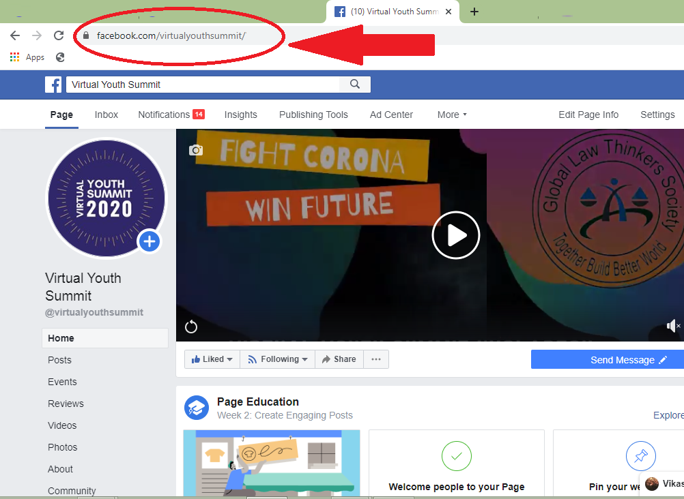Image resolution: width=684 pixels, height=499 pixels.
Task: Click the browser forward arrow
Action: click(37, 35)
